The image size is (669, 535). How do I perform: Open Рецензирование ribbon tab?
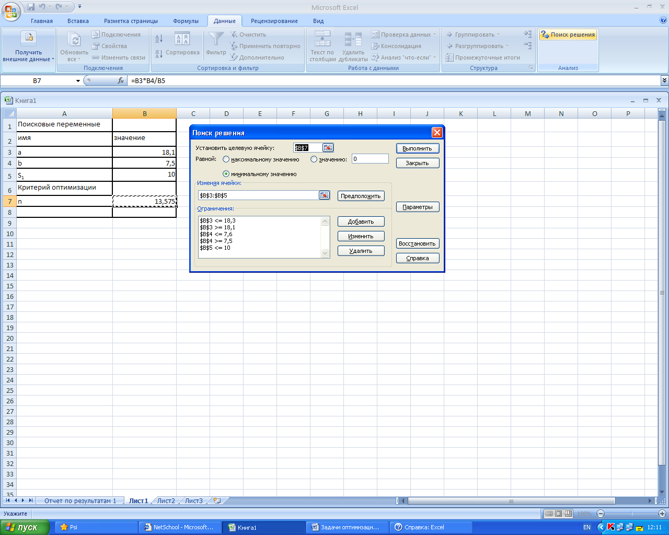pos(274,21)
